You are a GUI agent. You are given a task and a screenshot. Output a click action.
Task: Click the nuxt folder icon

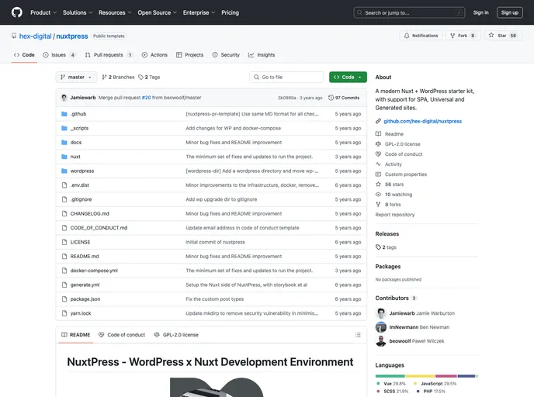[x=64, y=157]
